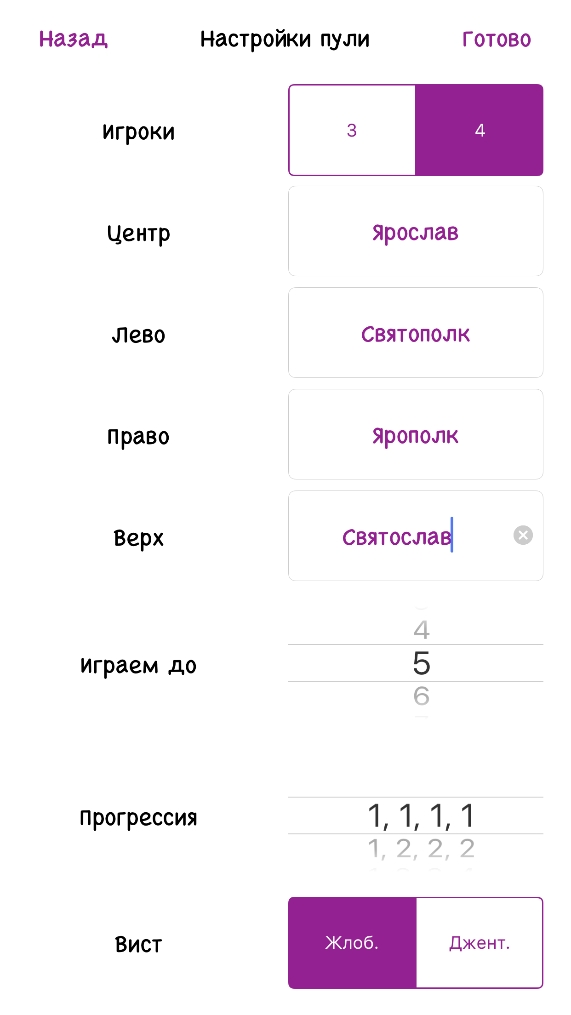This screenshot has width=571, height=1015.
Task: Tap the clear button in Верх field
Action: coord(522,535)
